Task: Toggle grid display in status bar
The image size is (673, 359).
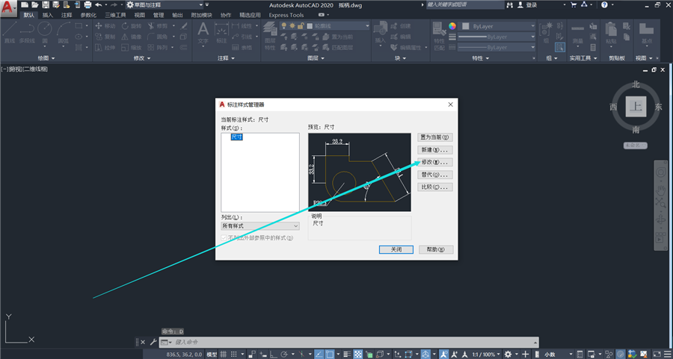Action: (223, 355)
